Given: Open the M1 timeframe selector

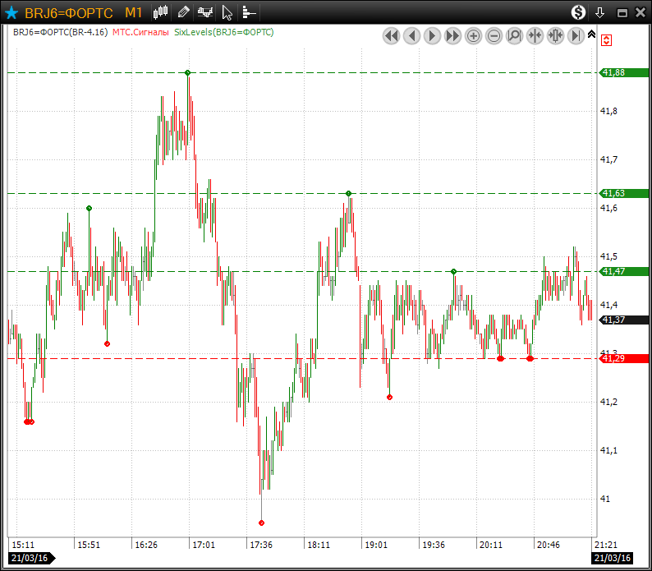Looking at the screenshot, I should coord(134,12).
